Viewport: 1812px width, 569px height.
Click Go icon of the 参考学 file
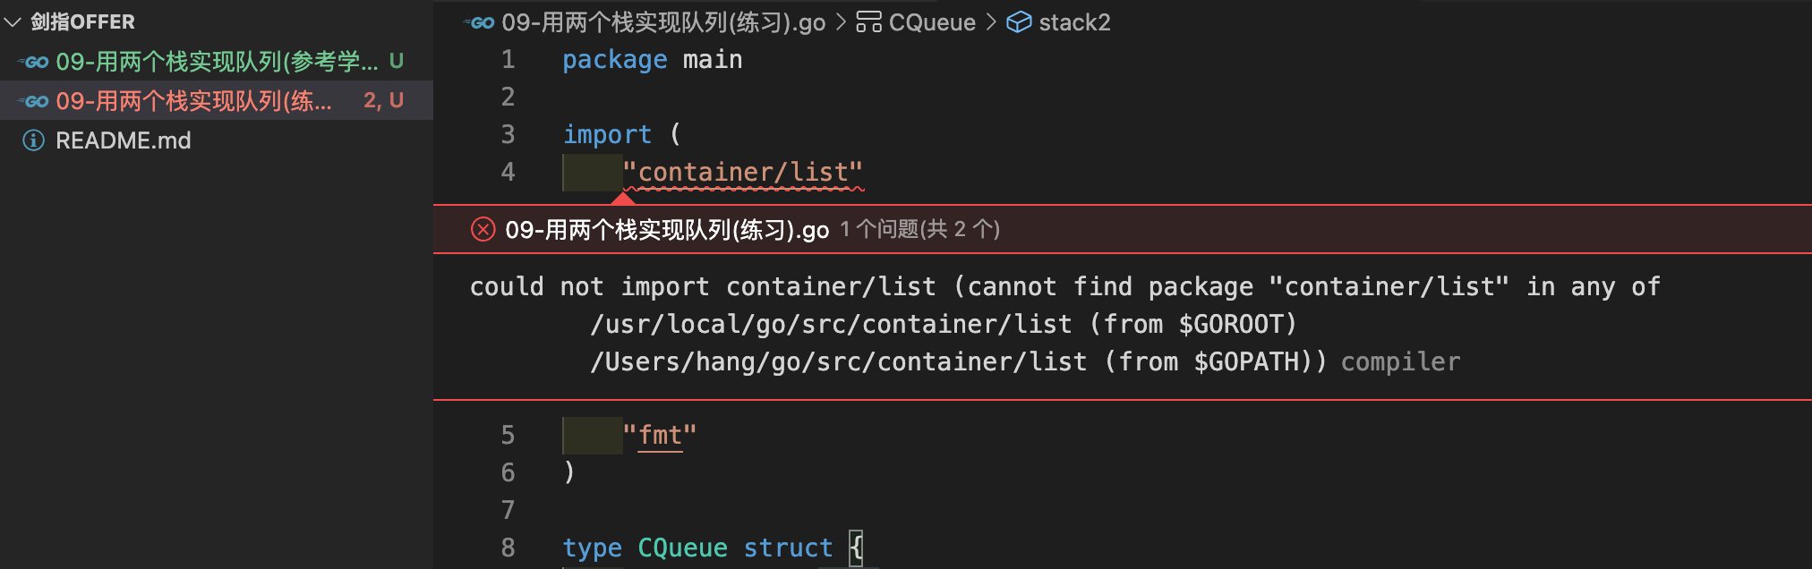[x=35, y=62]
